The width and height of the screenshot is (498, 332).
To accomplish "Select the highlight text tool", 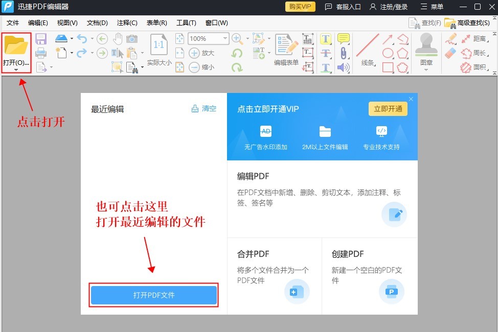I will 326,39.
